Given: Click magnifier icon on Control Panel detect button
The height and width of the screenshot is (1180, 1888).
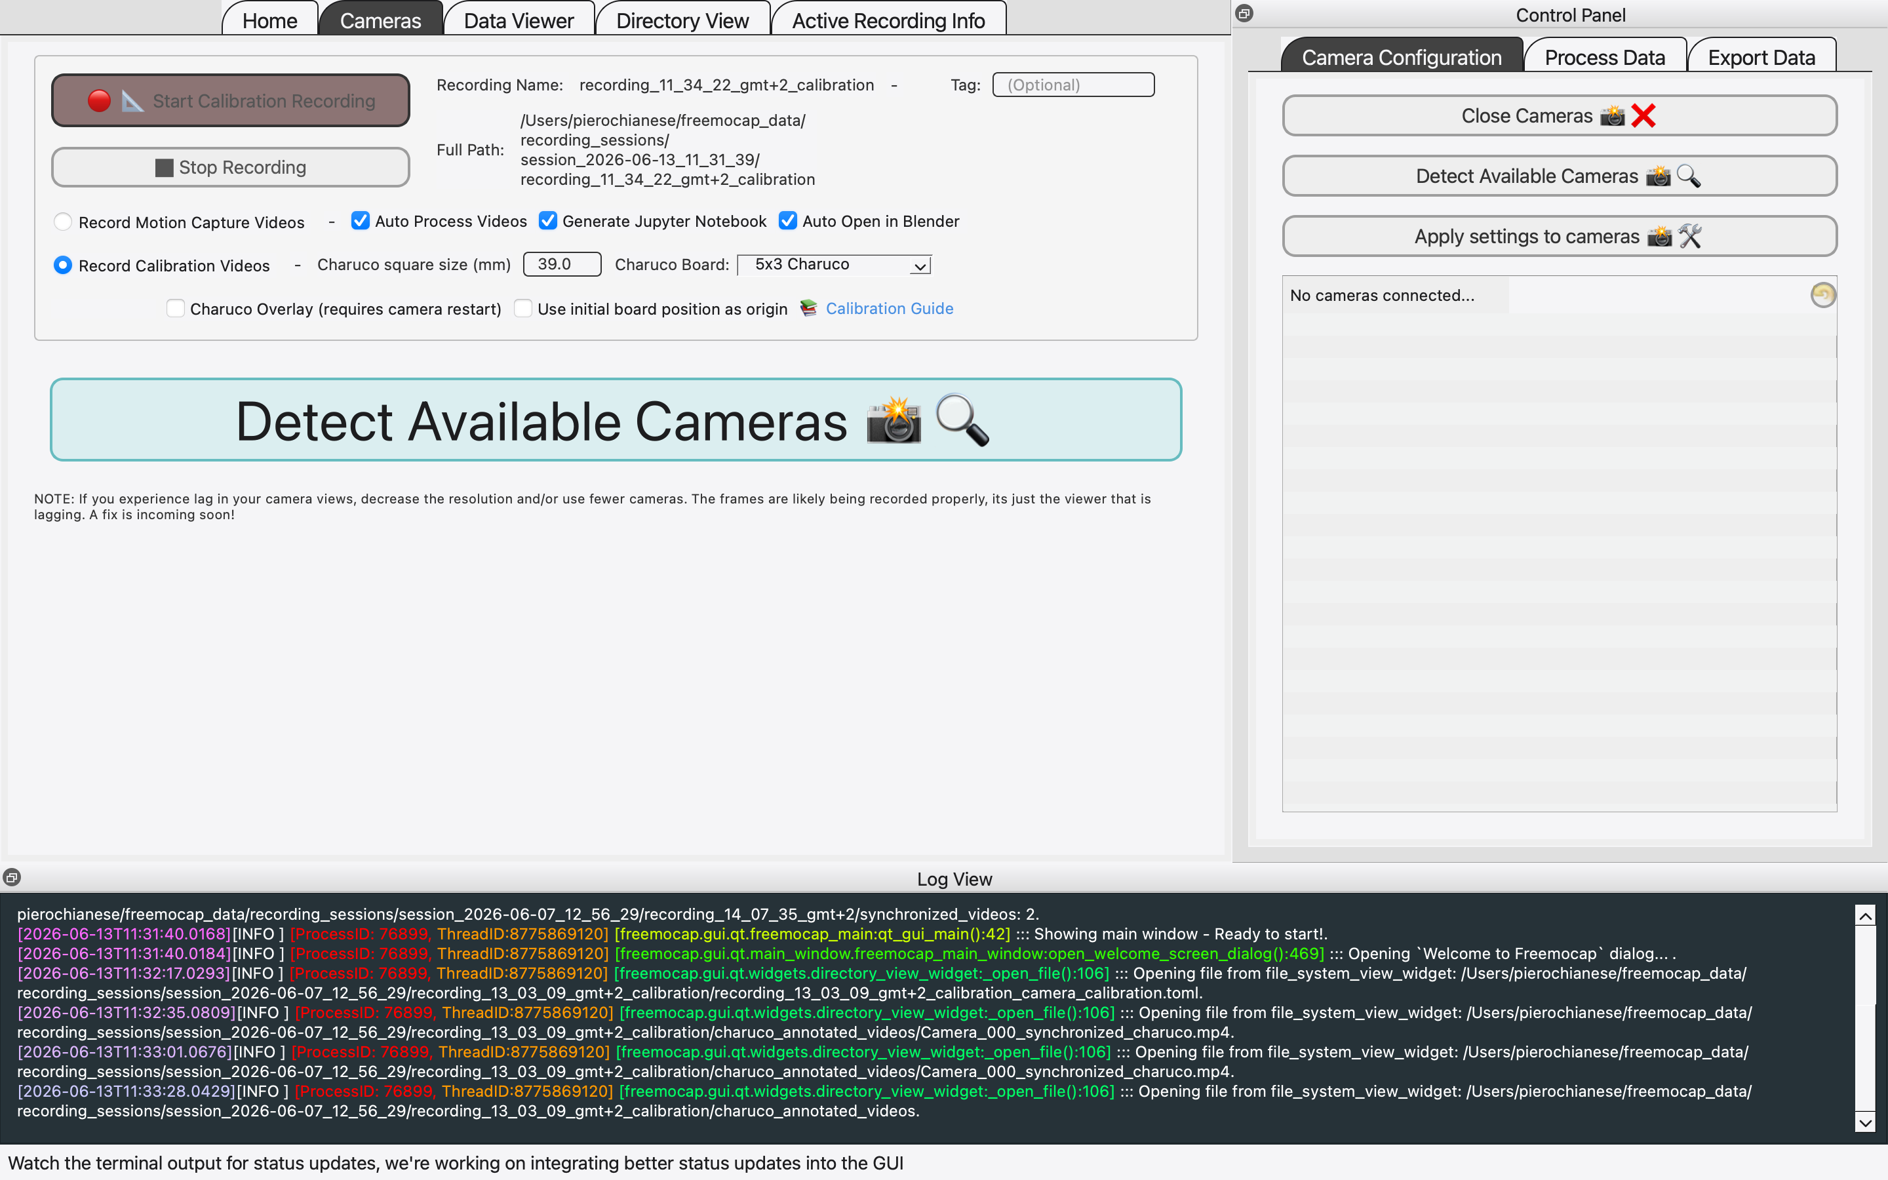Looking at the screenshot, I should click(1688, 176).
